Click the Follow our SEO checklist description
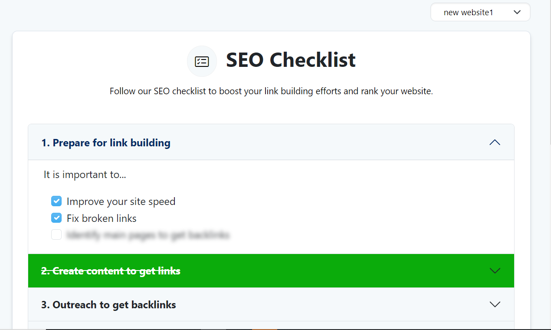Screen dimensions: 551x330 click(271, 92)
